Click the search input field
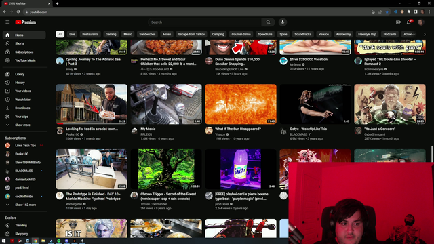The height and width of the screenshot is (244, 434). pyautogui.click(x=205, y=22)
